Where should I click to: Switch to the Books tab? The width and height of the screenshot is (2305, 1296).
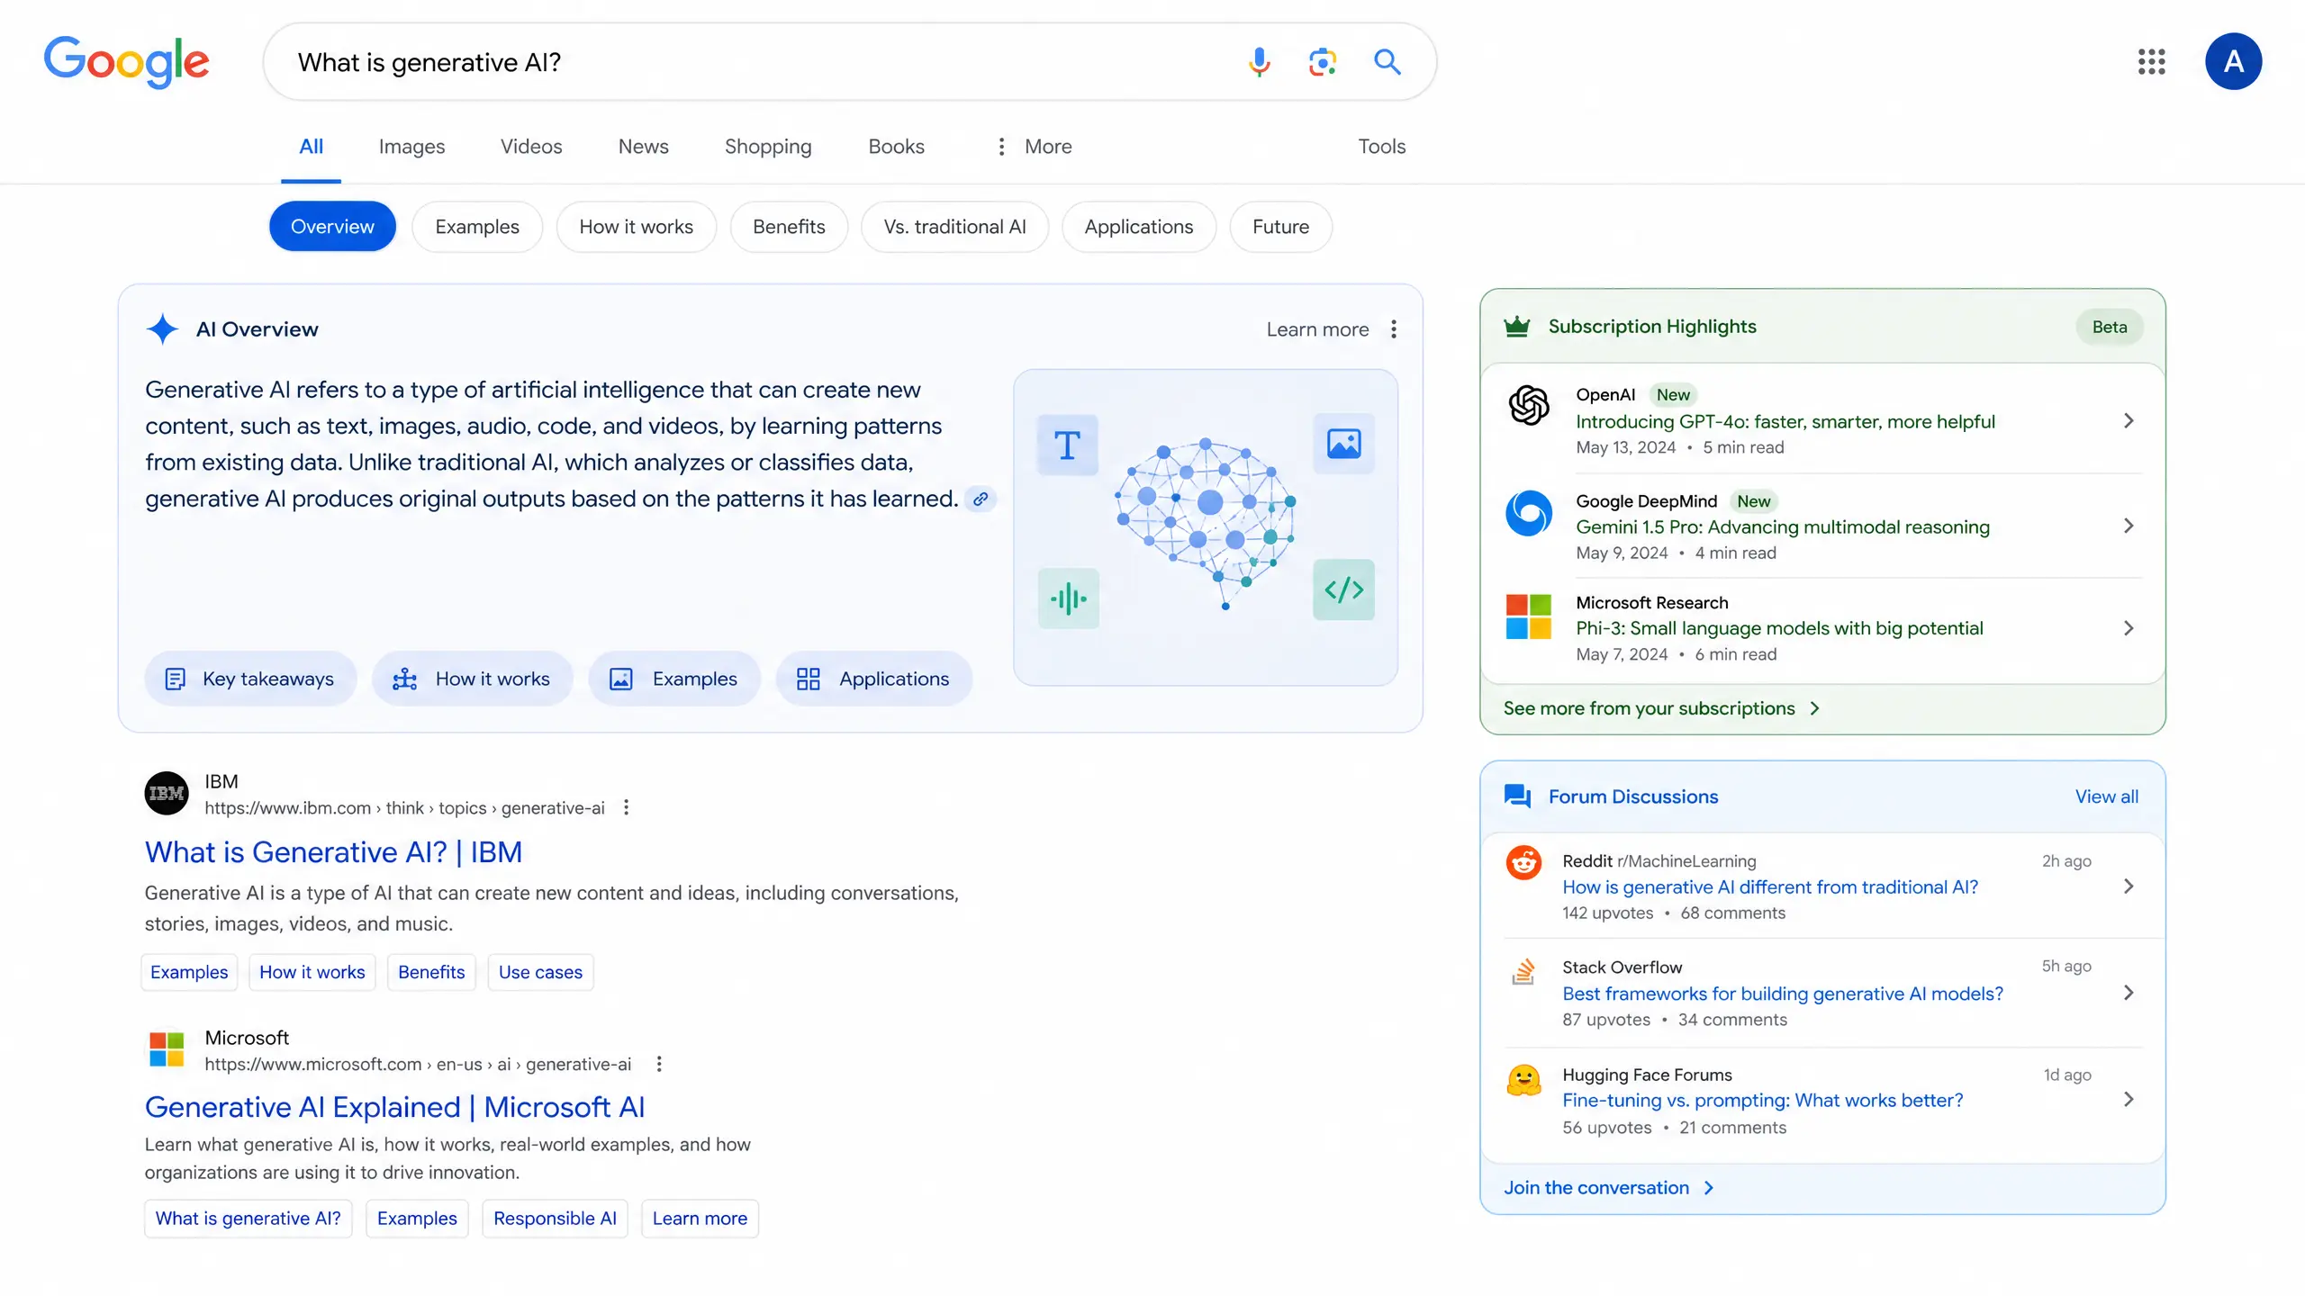click(896, 147)
